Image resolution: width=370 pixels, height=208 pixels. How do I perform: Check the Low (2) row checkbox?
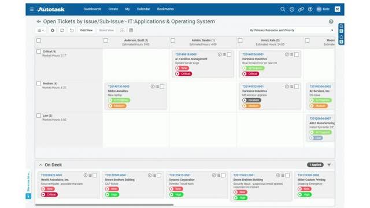click(x=39, y=116)
